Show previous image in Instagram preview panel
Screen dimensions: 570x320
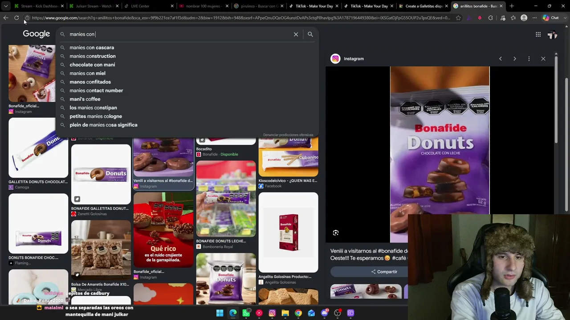tap(501, 59)
